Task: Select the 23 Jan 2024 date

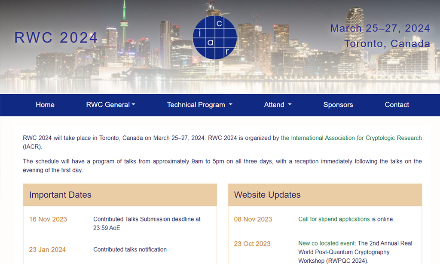Action: click(x=47, y=250)
